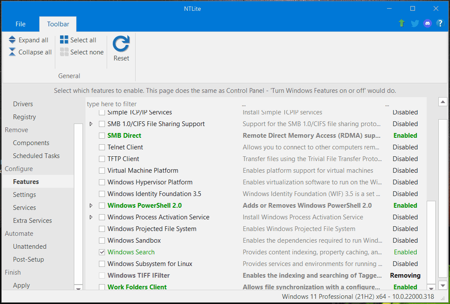Open the File menu tab
The width and height of the screenshot is (450, 304).
point(20,24)
